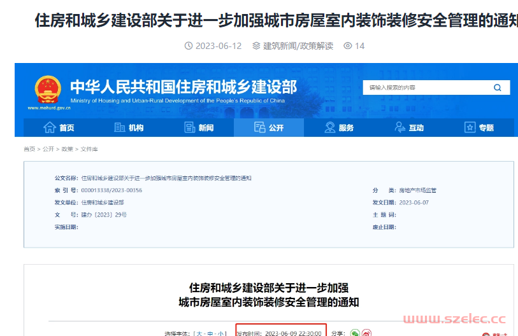Image resolution: width=518 pixels, height=336 pixels.
Task: Click the 政策 breadcrumb link
Action: (x=68, y=149)
